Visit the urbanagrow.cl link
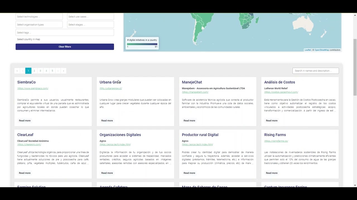This screenshot has height=200, width=357. coord(111,88)
